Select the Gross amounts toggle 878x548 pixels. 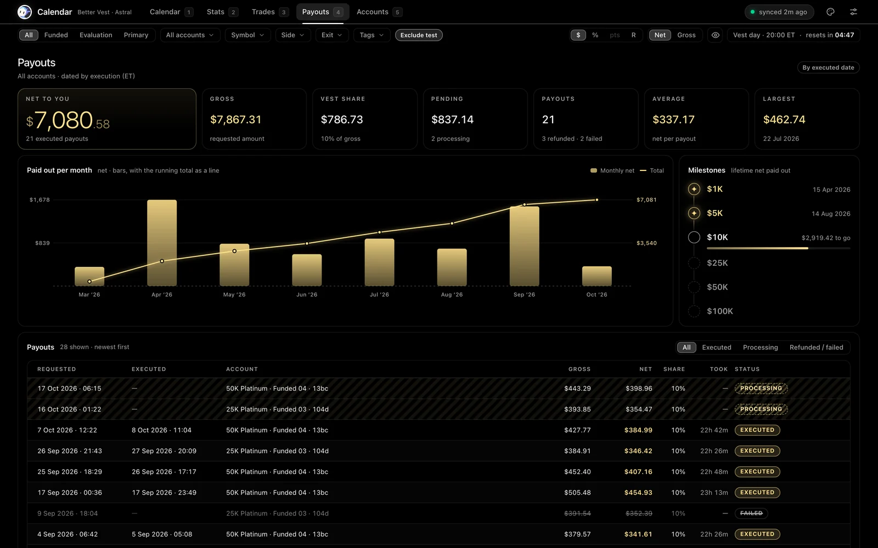[x=686, y=35]
